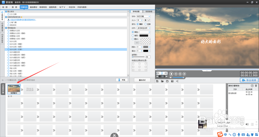Click the Sogou input method S icon
Screen dimensions: 259x137
pos(220,134)
